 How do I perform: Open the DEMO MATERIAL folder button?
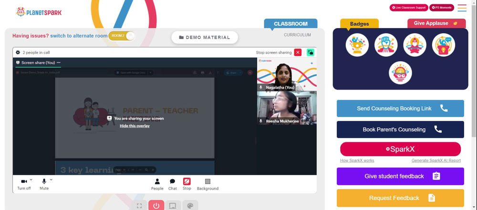205,37
